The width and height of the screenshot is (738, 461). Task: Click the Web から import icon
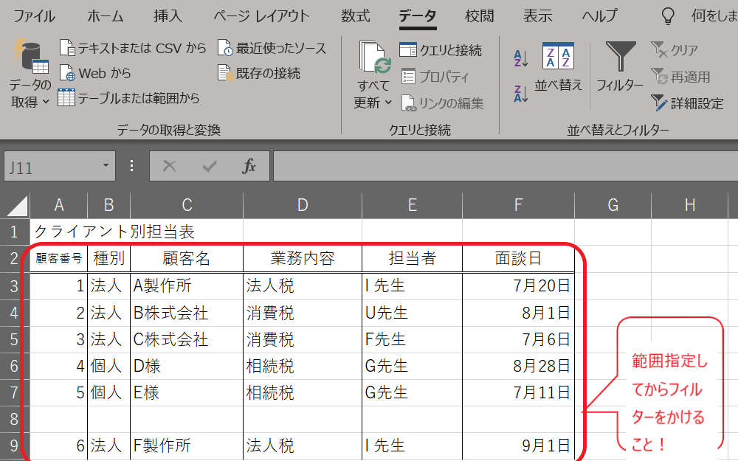point(67,73)
